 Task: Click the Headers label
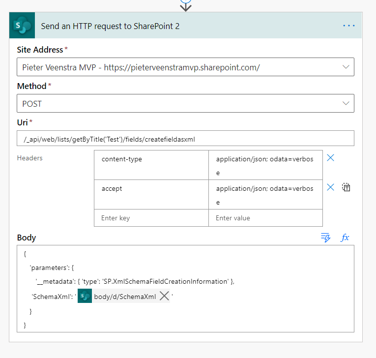click(x=29, y=158)
